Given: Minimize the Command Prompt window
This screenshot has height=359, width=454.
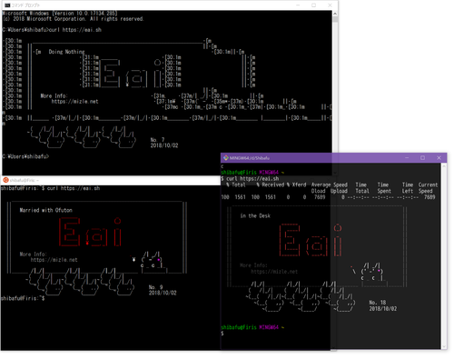Looking at the screenshot, I should pyautogui.click(x=298, y=5).
